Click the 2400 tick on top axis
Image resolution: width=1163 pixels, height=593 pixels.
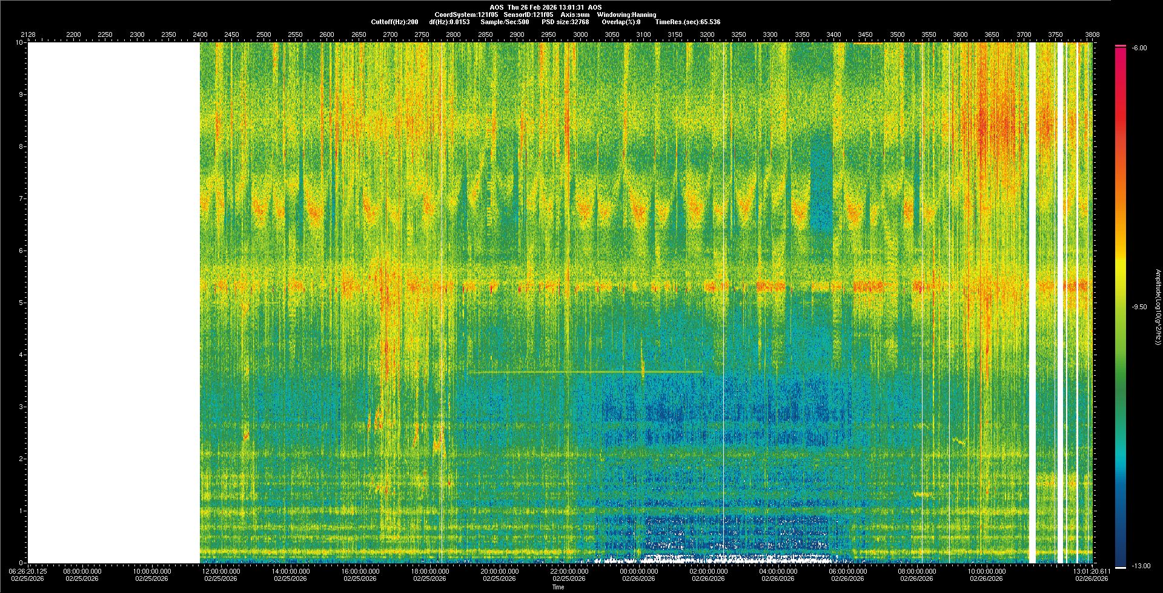click(x=200, y=34)
